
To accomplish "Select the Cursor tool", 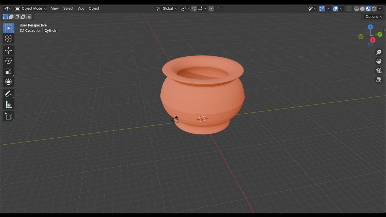I will [8, 39].
